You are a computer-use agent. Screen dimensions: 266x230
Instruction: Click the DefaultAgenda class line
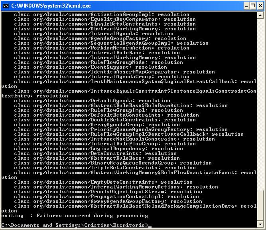pyautogui.click(x=92, y=101)
